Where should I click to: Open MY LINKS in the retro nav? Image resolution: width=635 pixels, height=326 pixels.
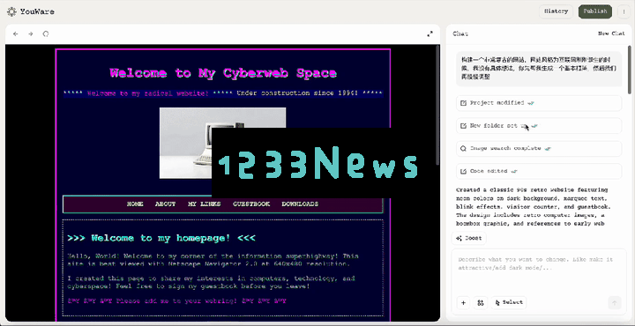[x=204, y=204]
